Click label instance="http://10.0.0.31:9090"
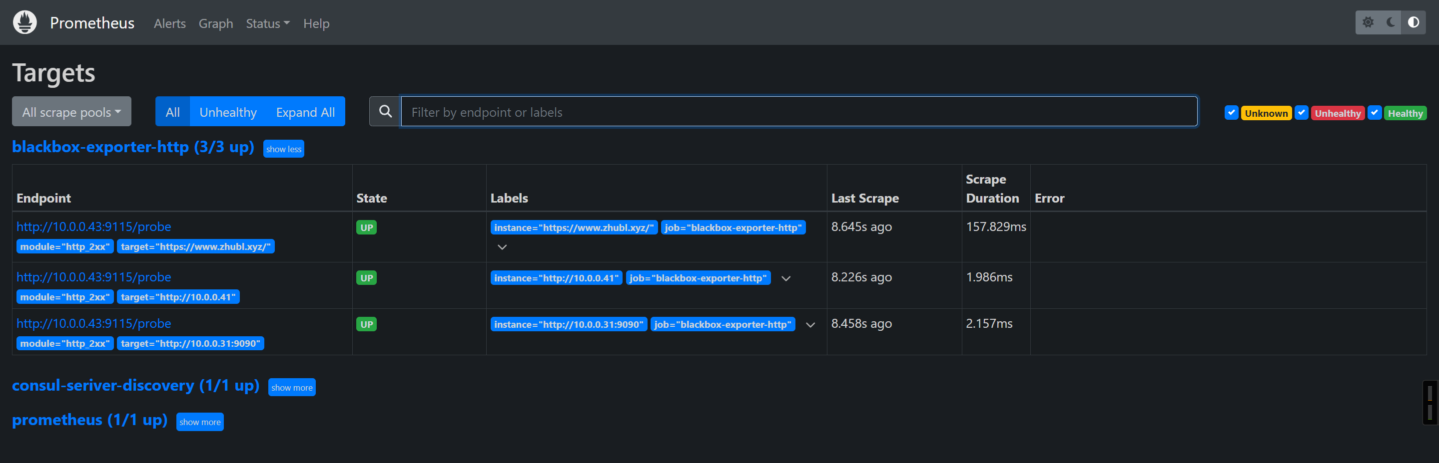The width and height of the screenshot is (1439, 463). point(569,324)
